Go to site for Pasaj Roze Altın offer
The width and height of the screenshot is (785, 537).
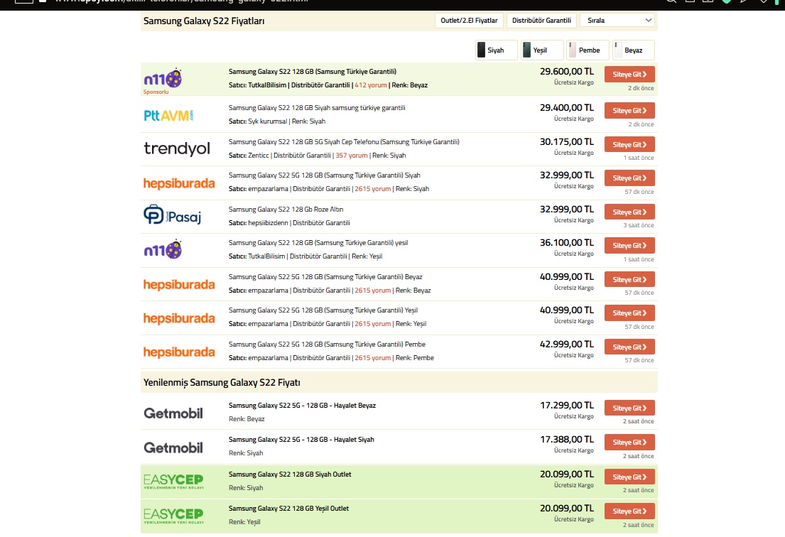coord(629,212)
